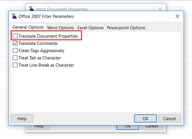
Task: Open the Excel Options tab
Action: click(x=91, y=28)
